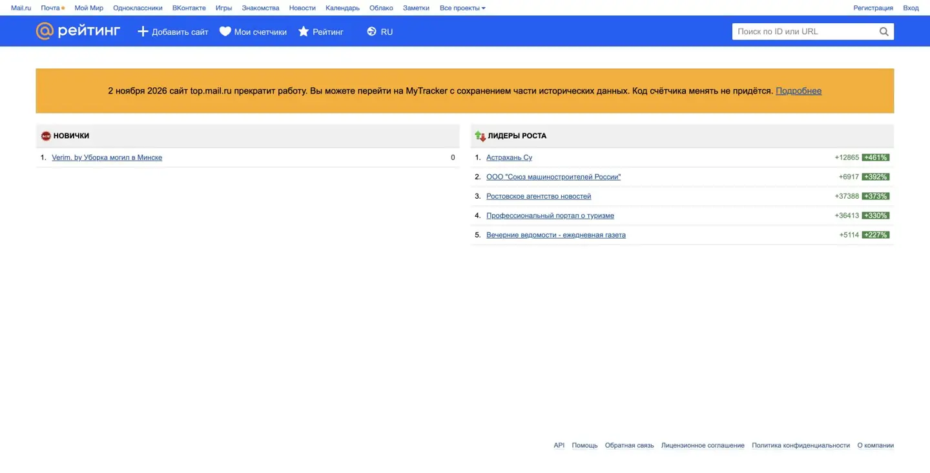Click the Новички section icon
This screenshot has height=473, width=930.
pos(46,136)
